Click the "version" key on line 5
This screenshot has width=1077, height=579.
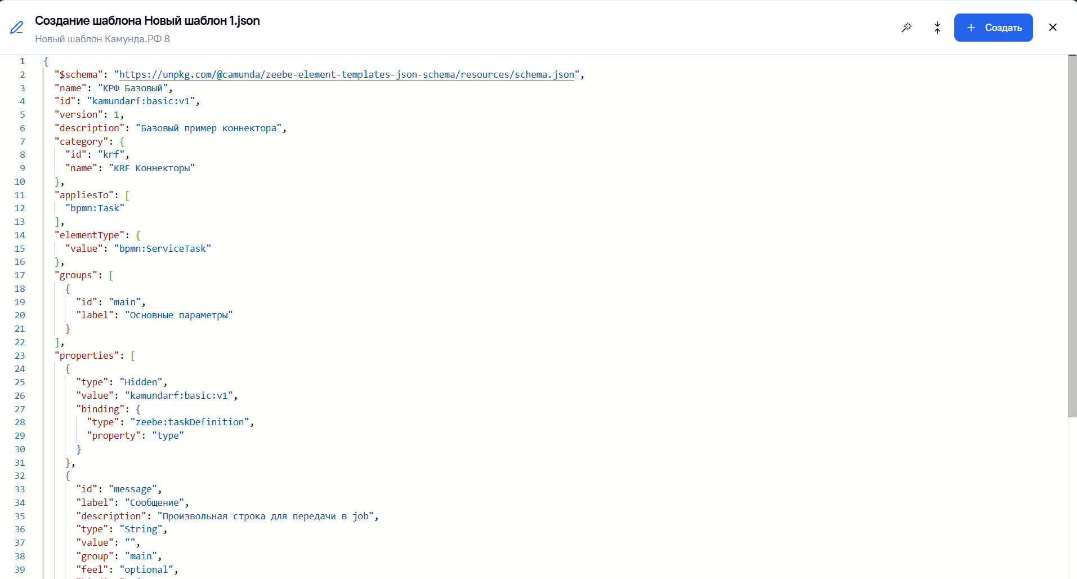[x=79, y=114]
